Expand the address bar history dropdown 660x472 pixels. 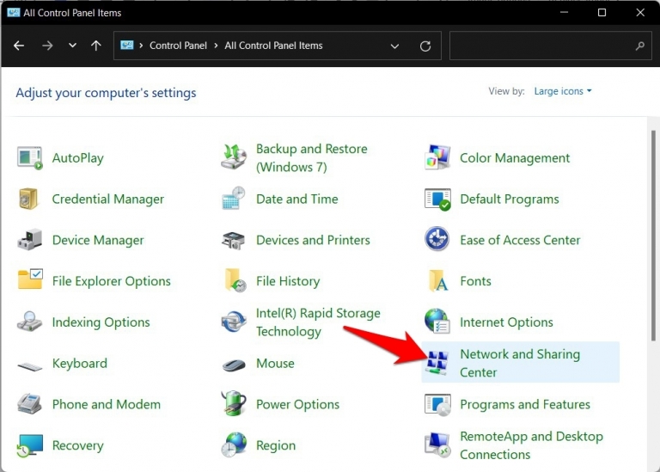[x=394, y=46]
